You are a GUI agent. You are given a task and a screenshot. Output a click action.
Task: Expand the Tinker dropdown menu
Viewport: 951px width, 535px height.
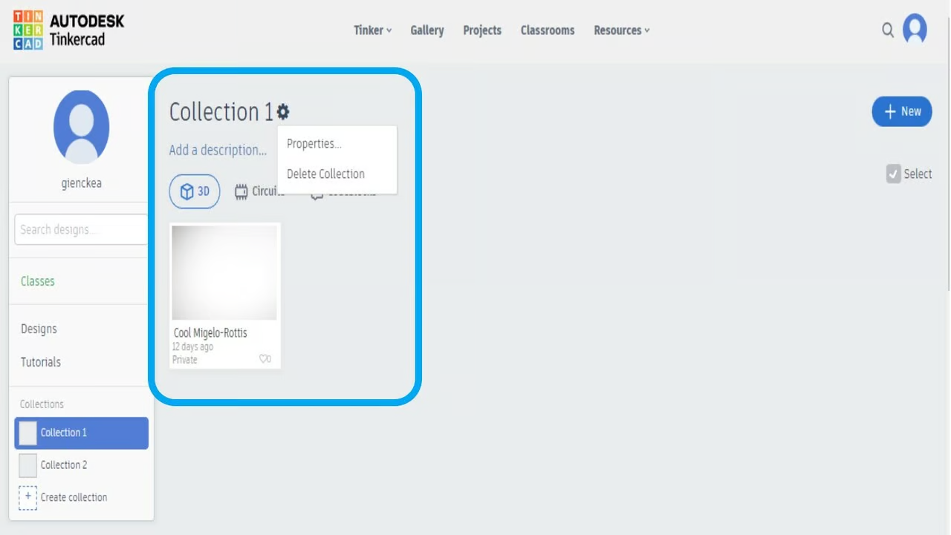(x=372, y=30)
